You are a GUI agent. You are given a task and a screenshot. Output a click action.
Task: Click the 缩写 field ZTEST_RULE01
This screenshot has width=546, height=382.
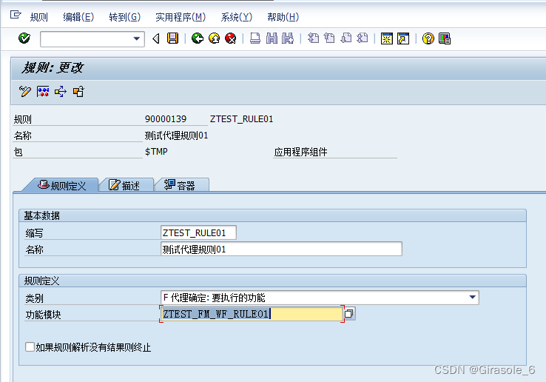[198, 232]
